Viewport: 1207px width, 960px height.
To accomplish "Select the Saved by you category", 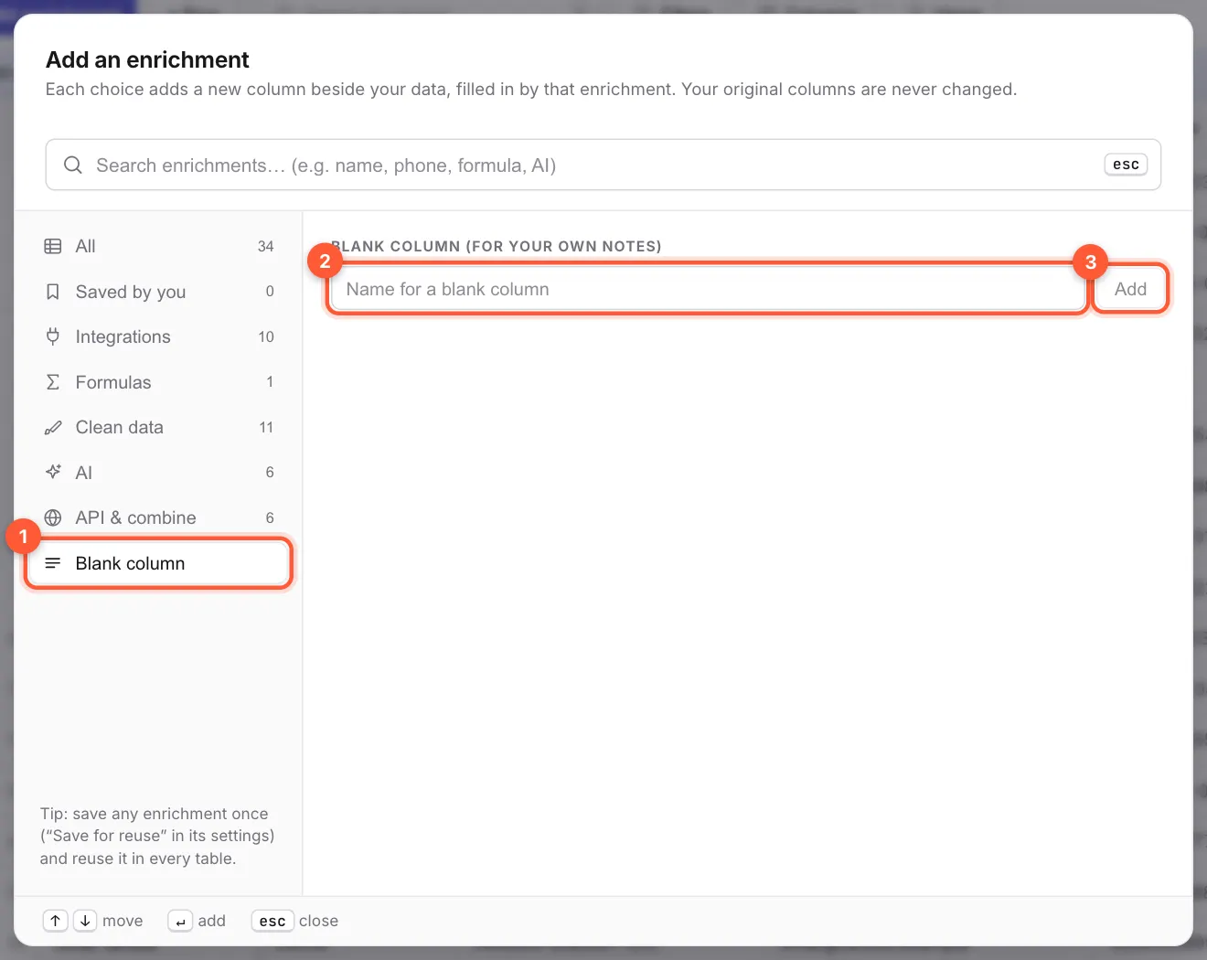I will 159,292.
